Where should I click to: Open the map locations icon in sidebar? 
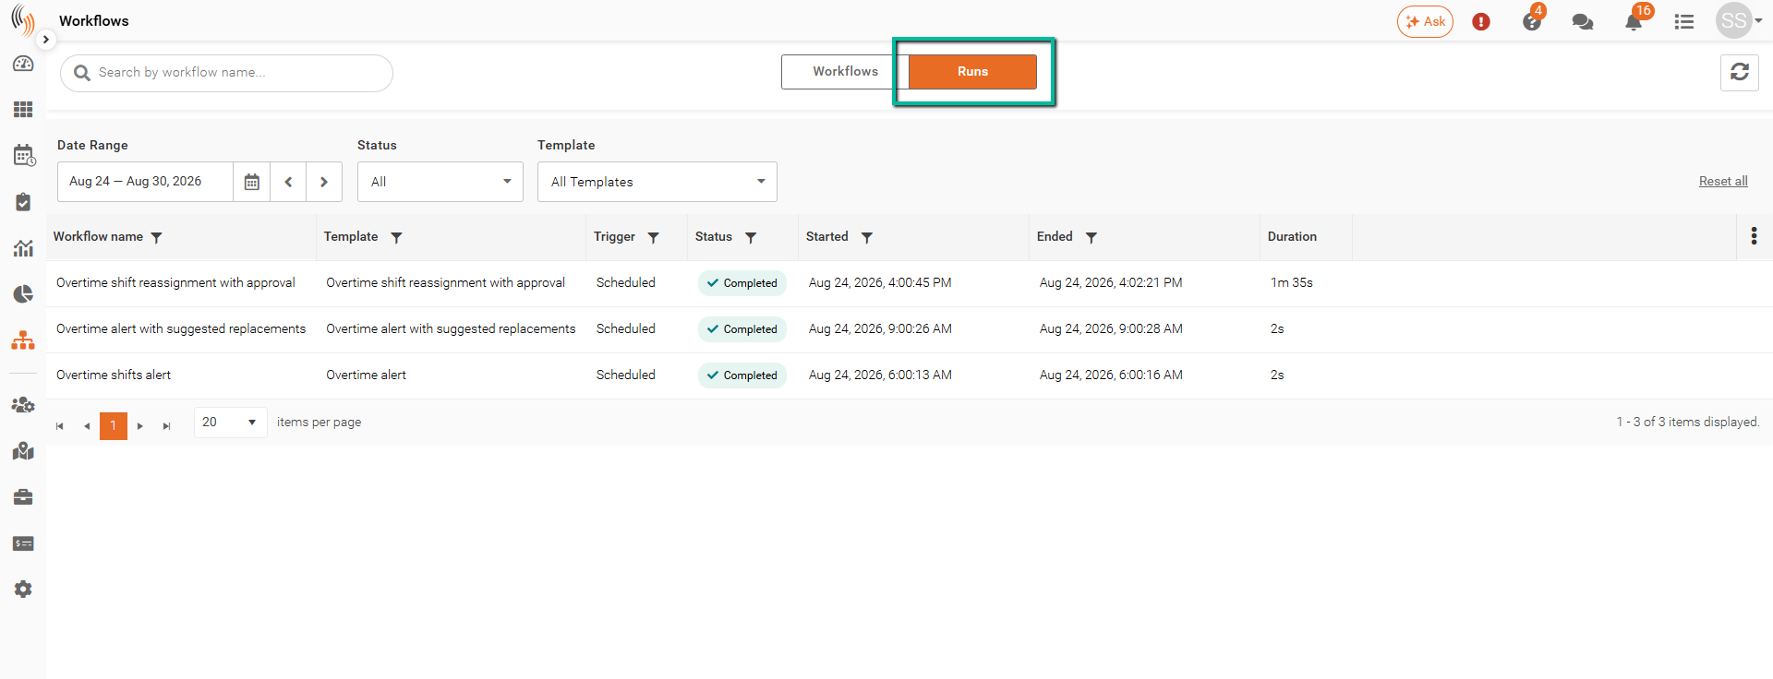point(23,451)
